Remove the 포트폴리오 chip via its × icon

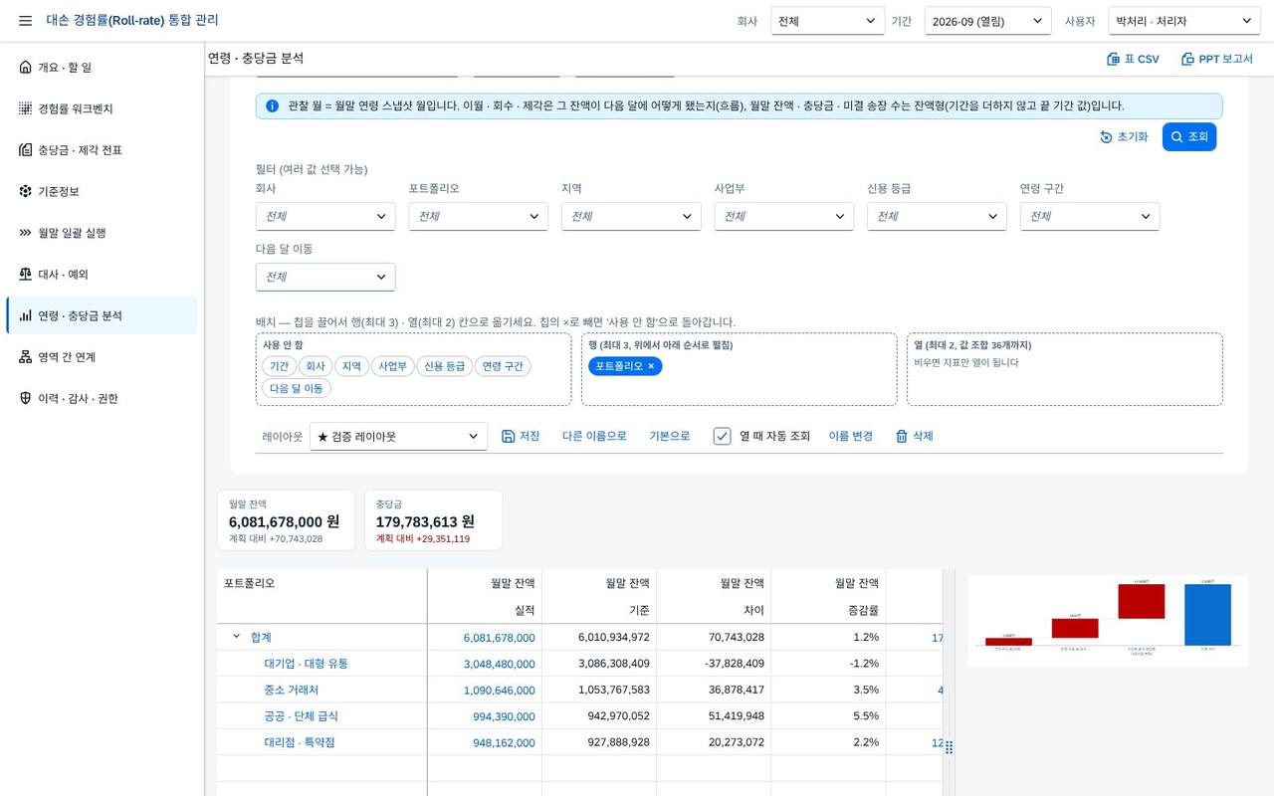651,366
